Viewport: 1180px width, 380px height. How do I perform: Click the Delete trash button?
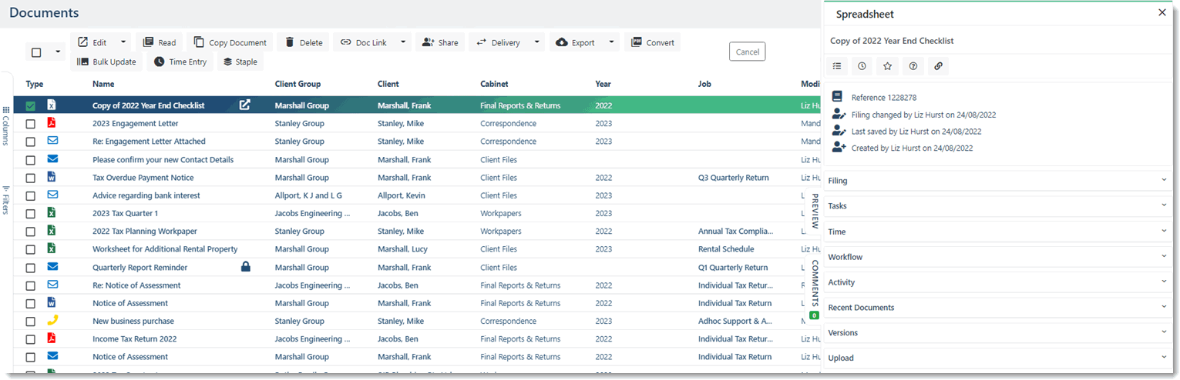(303, 42)
